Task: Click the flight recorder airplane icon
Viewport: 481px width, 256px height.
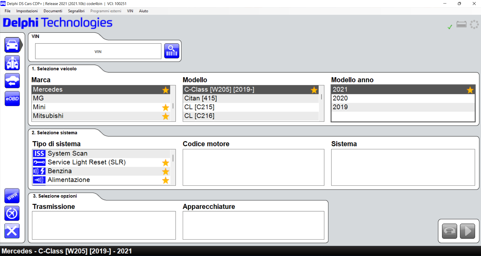Action: coord(12,213)
